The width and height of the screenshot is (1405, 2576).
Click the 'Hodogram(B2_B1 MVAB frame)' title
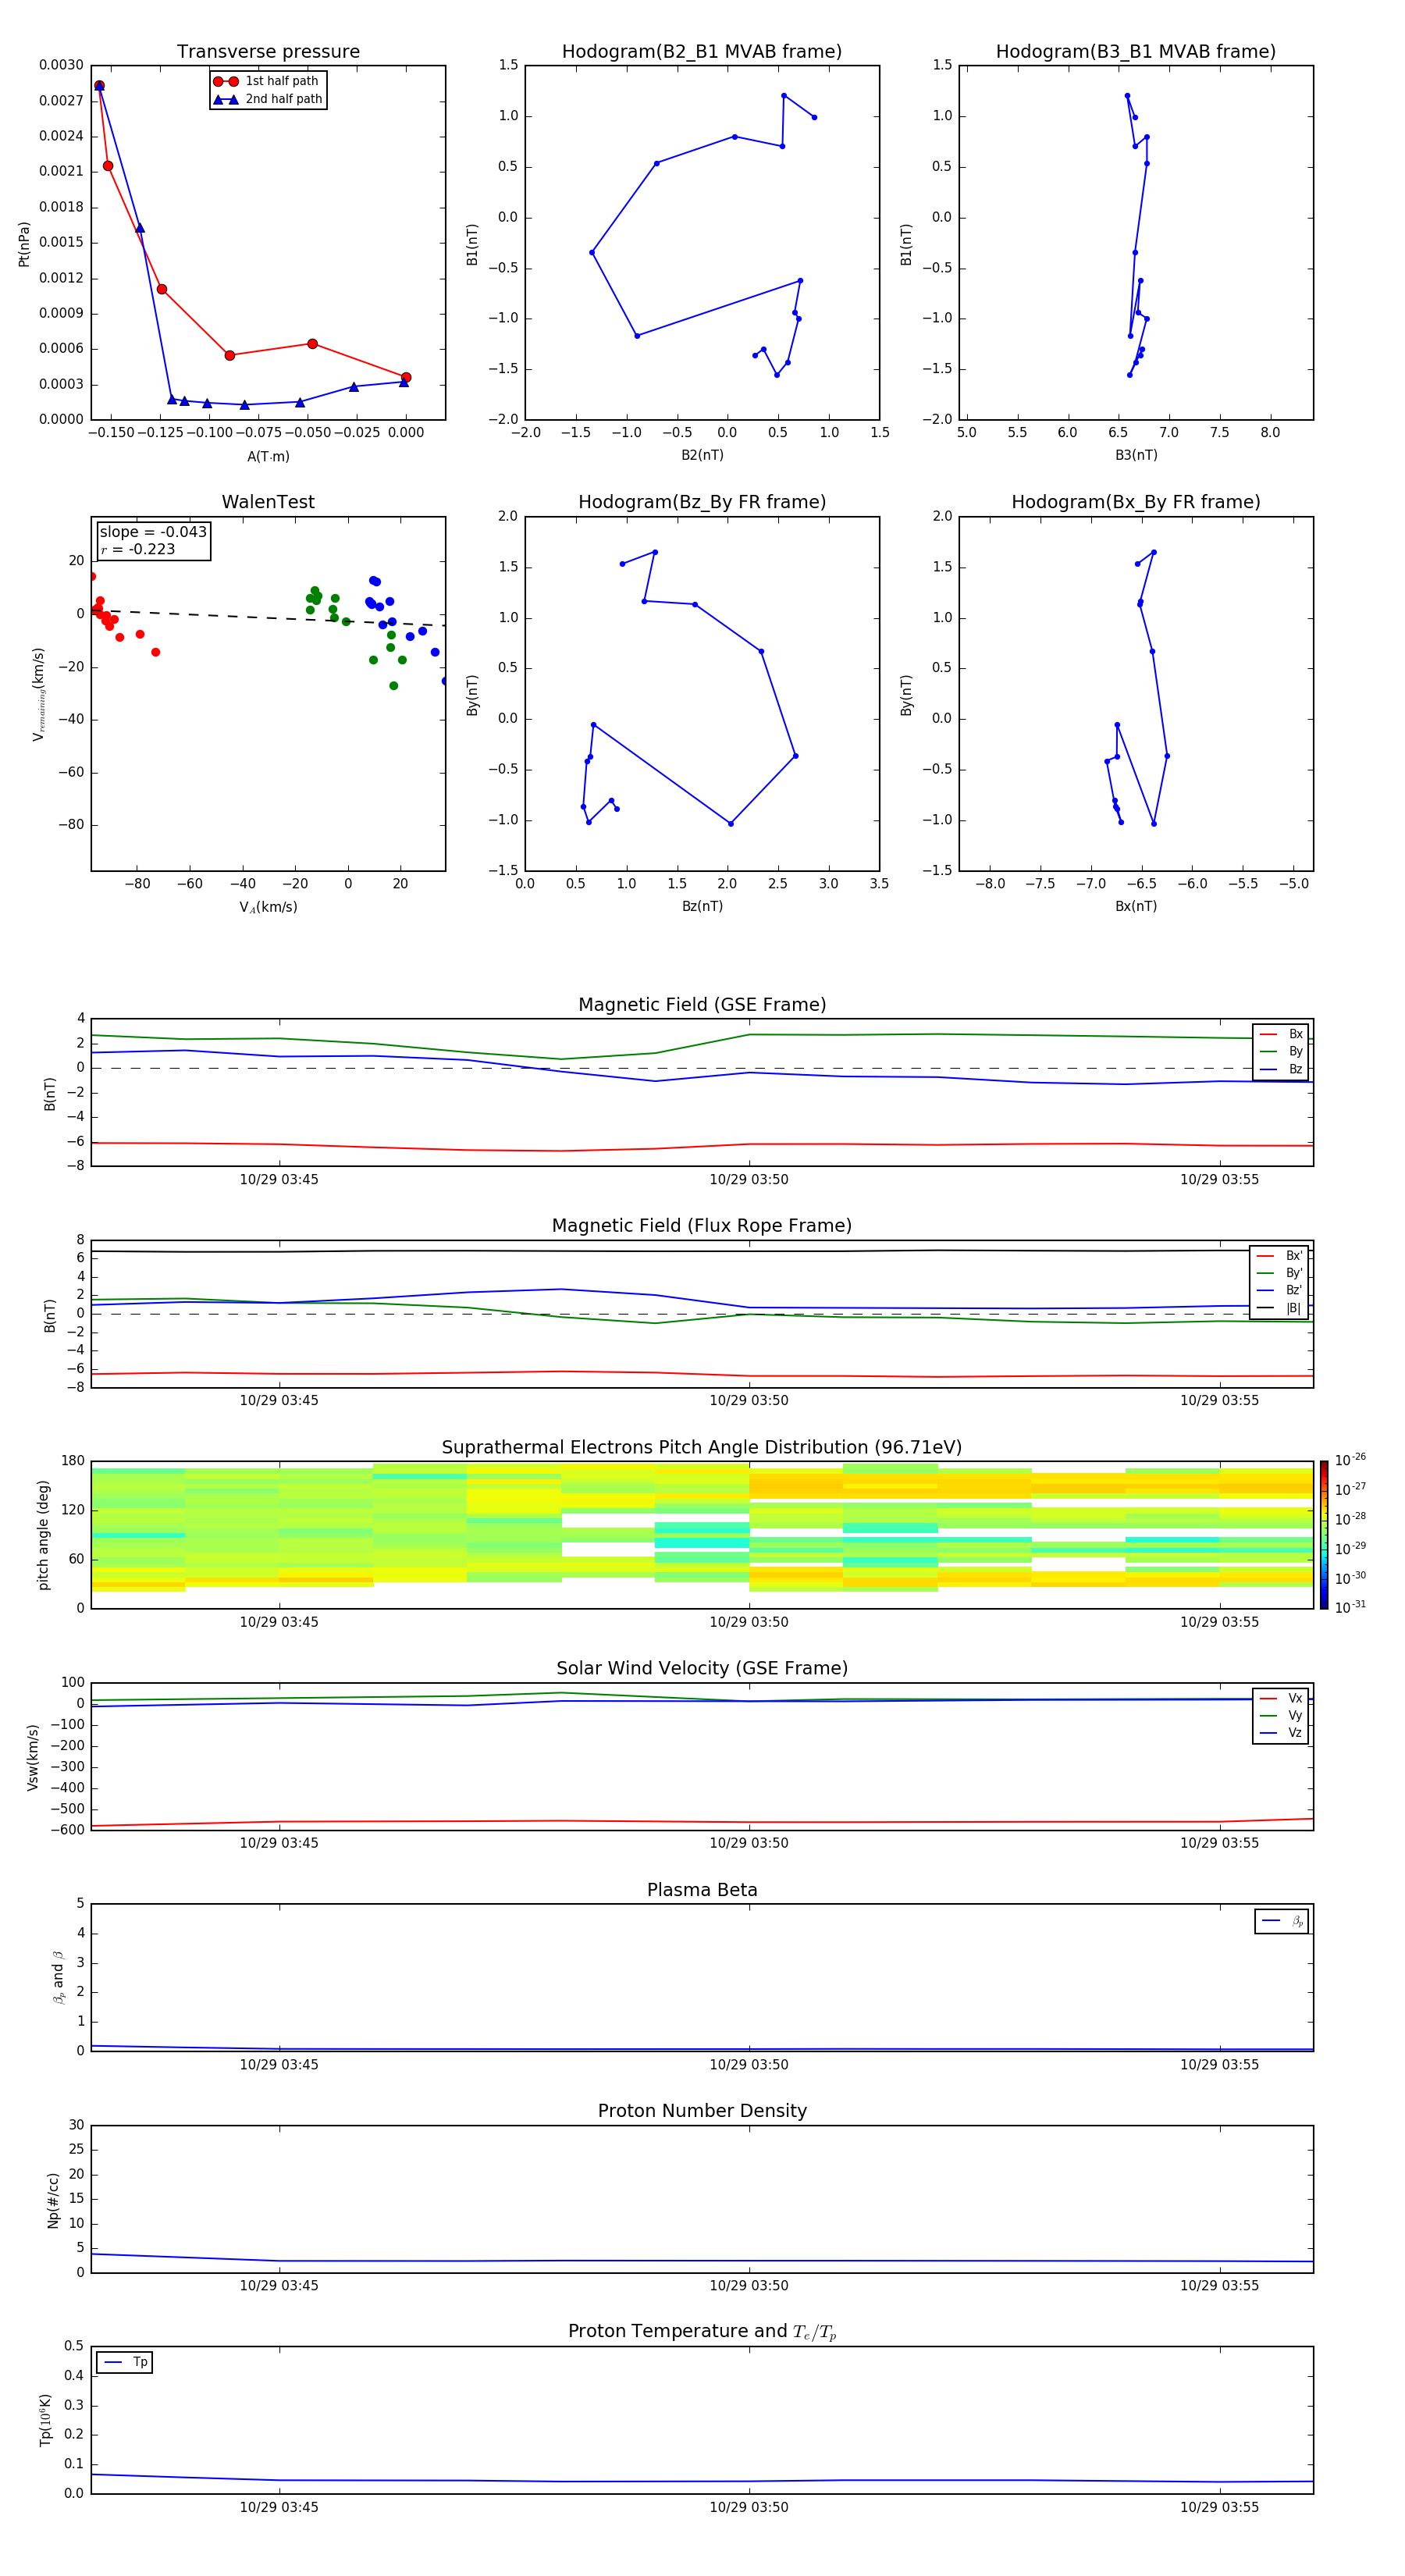coord(702,52)
